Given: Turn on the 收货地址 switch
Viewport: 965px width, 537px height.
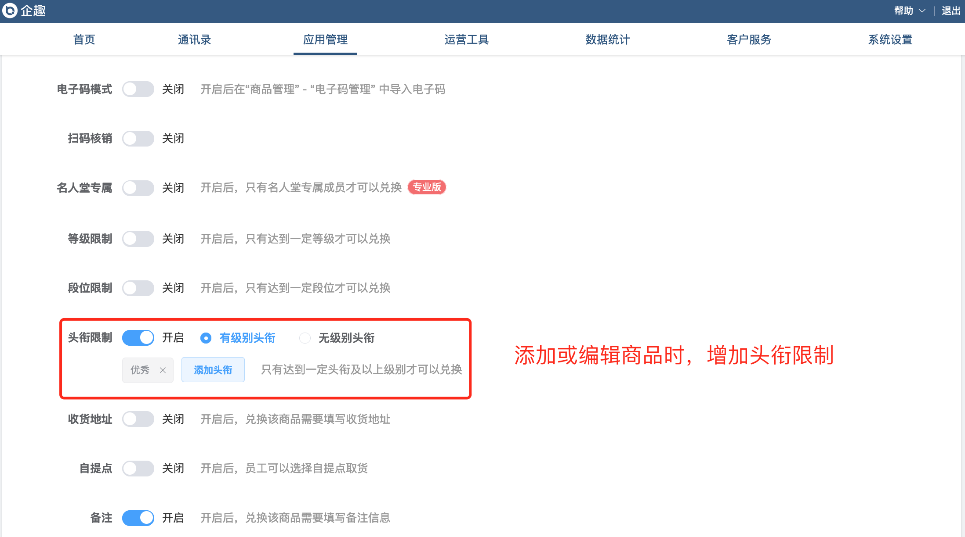Looking at the screenshot, I should click(x=138, y=419).
